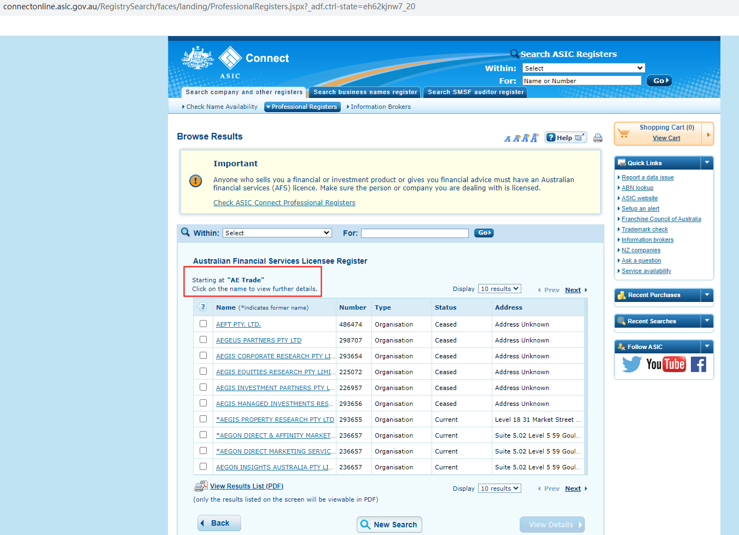This screenshot has width=739, height=535.
Task: Expand the Recent Purchases panel
Action: coord(707,295)
